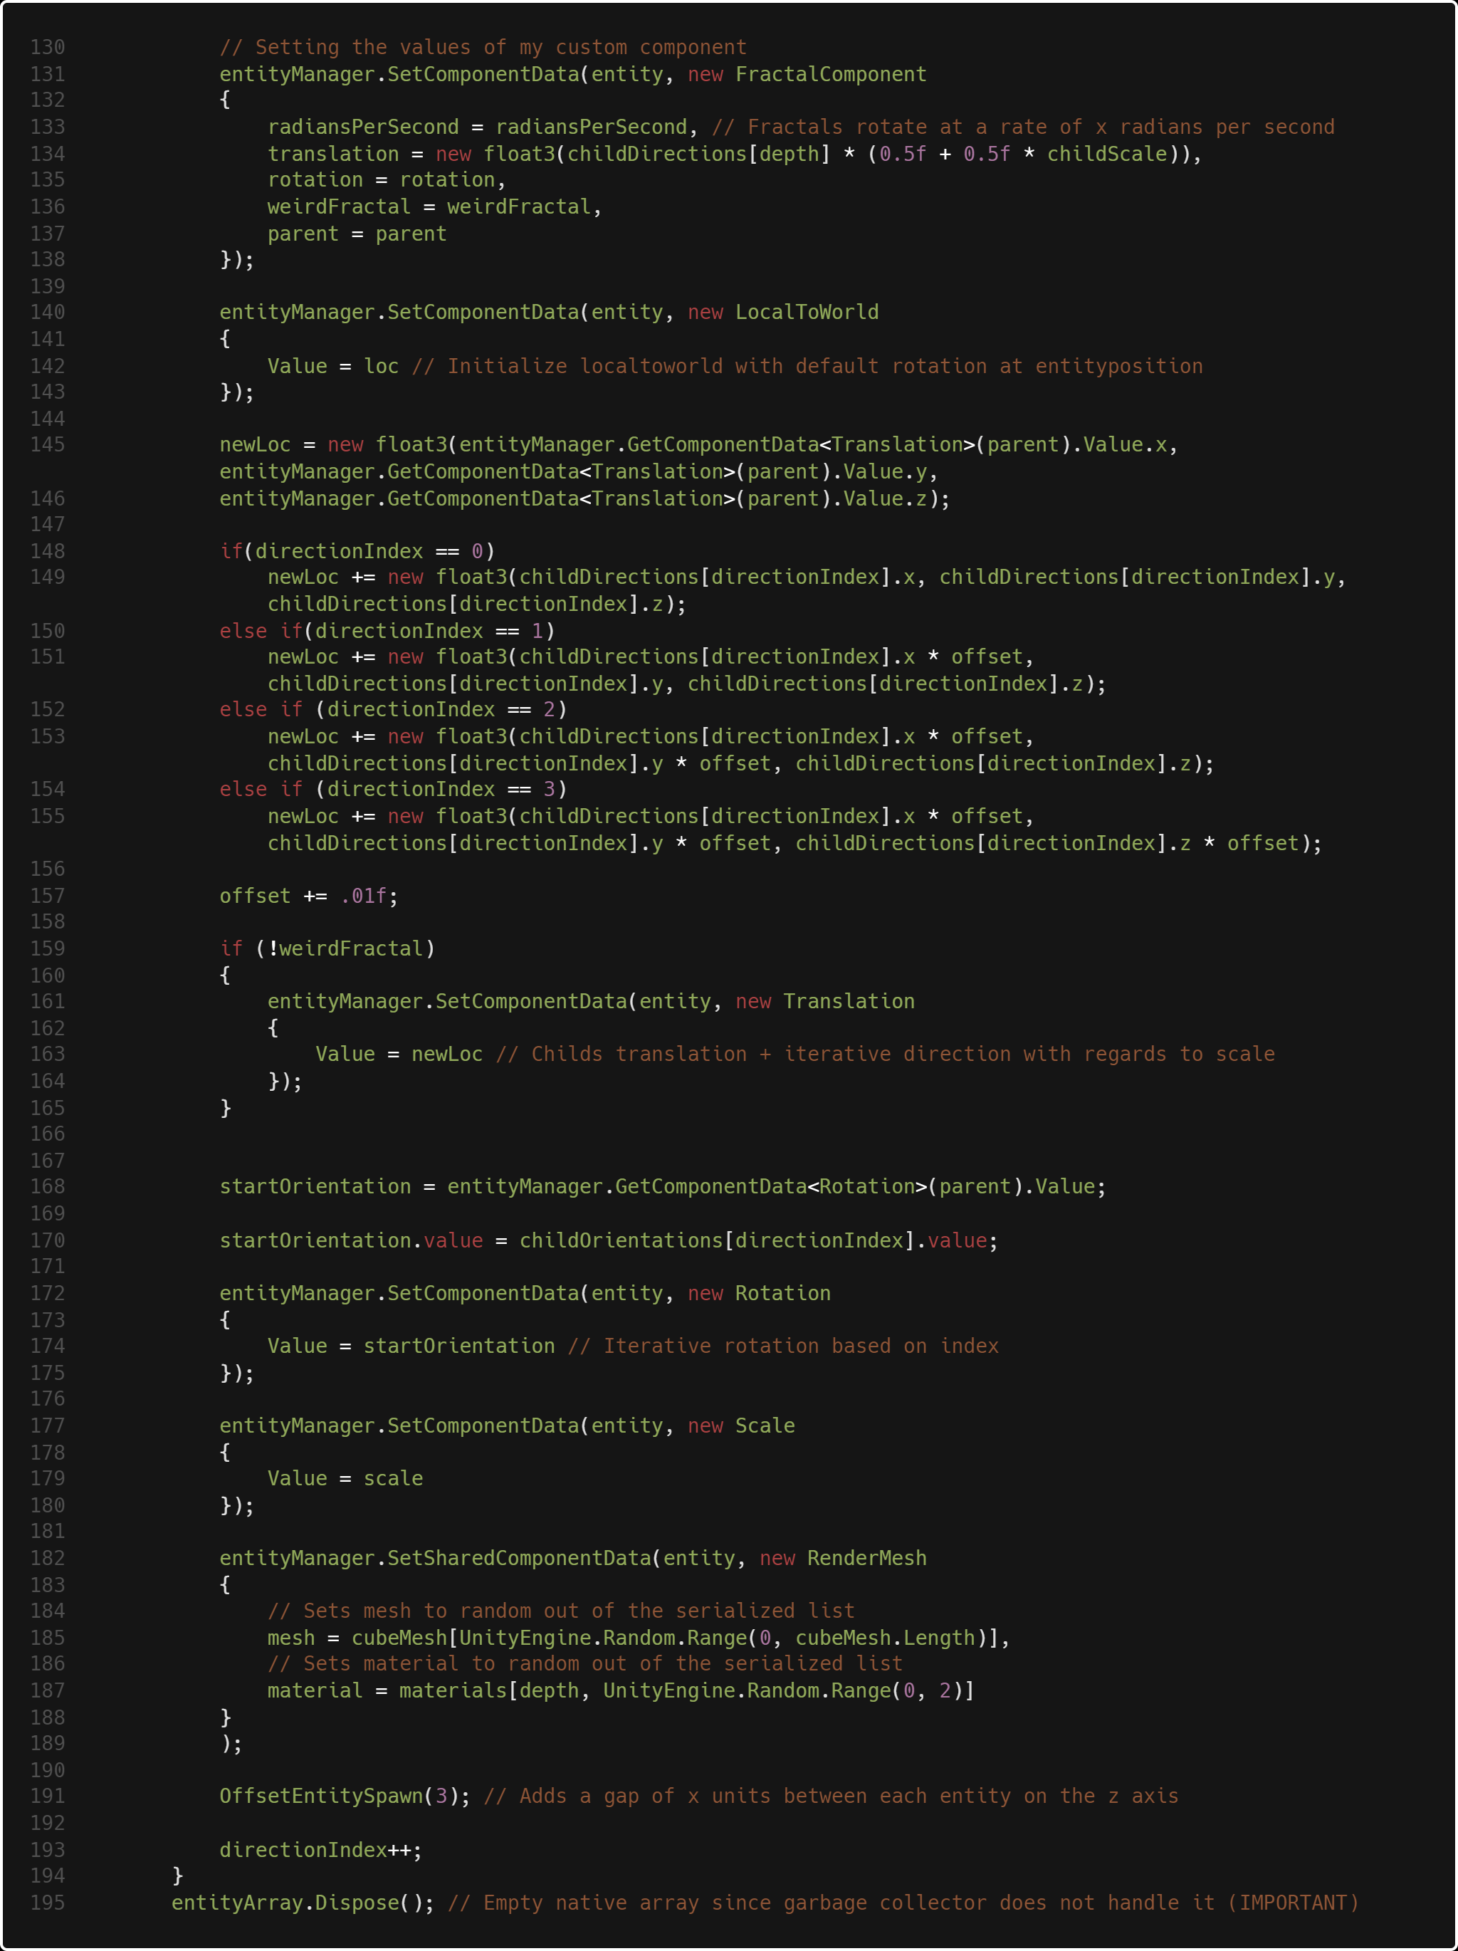The height and width of the screenshot is (1951, 1458).
Task: Click 'newLoc = new float3' on line 145
Action: (x=333, y=444)
